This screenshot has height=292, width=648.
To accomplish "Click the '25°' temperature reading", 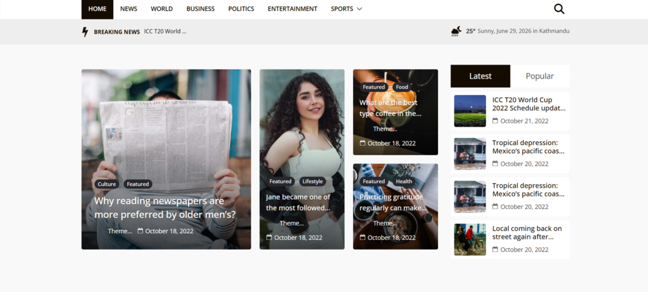I will [x=471, y=31].
